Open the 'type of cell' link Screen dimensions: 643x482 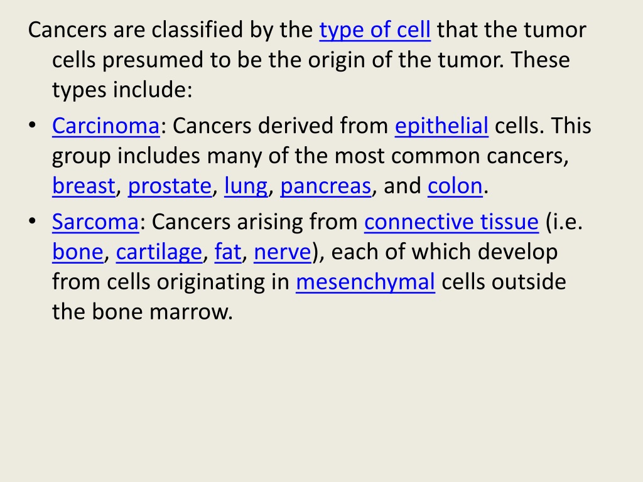375,30
